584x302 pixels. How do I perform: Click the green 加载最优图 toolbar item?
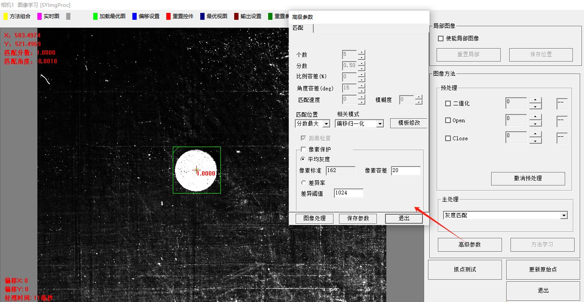click(109, 16)
